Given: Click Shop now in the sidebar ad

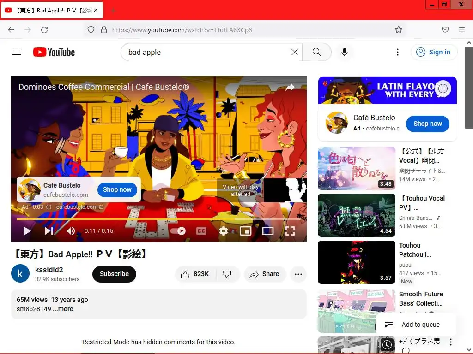Looking at the screenshot, I should point(427,124).
